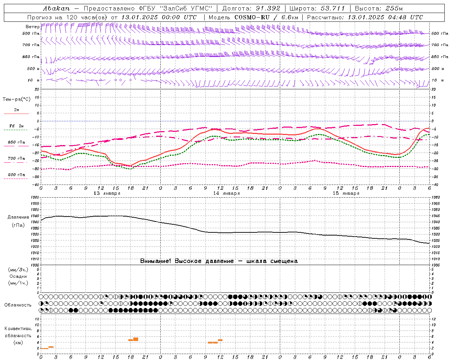Viewport: 450px width, 360px height.
Task: Click the "(мм/1ч.)" precipitation unit label
Action: [18, 283]
